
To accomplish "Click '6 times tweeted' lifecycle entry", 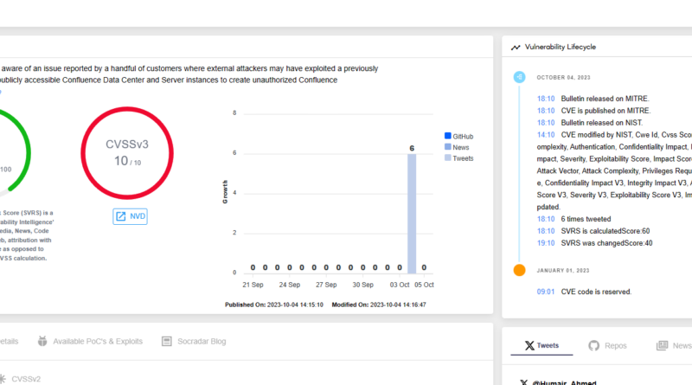I will (586, 219).
